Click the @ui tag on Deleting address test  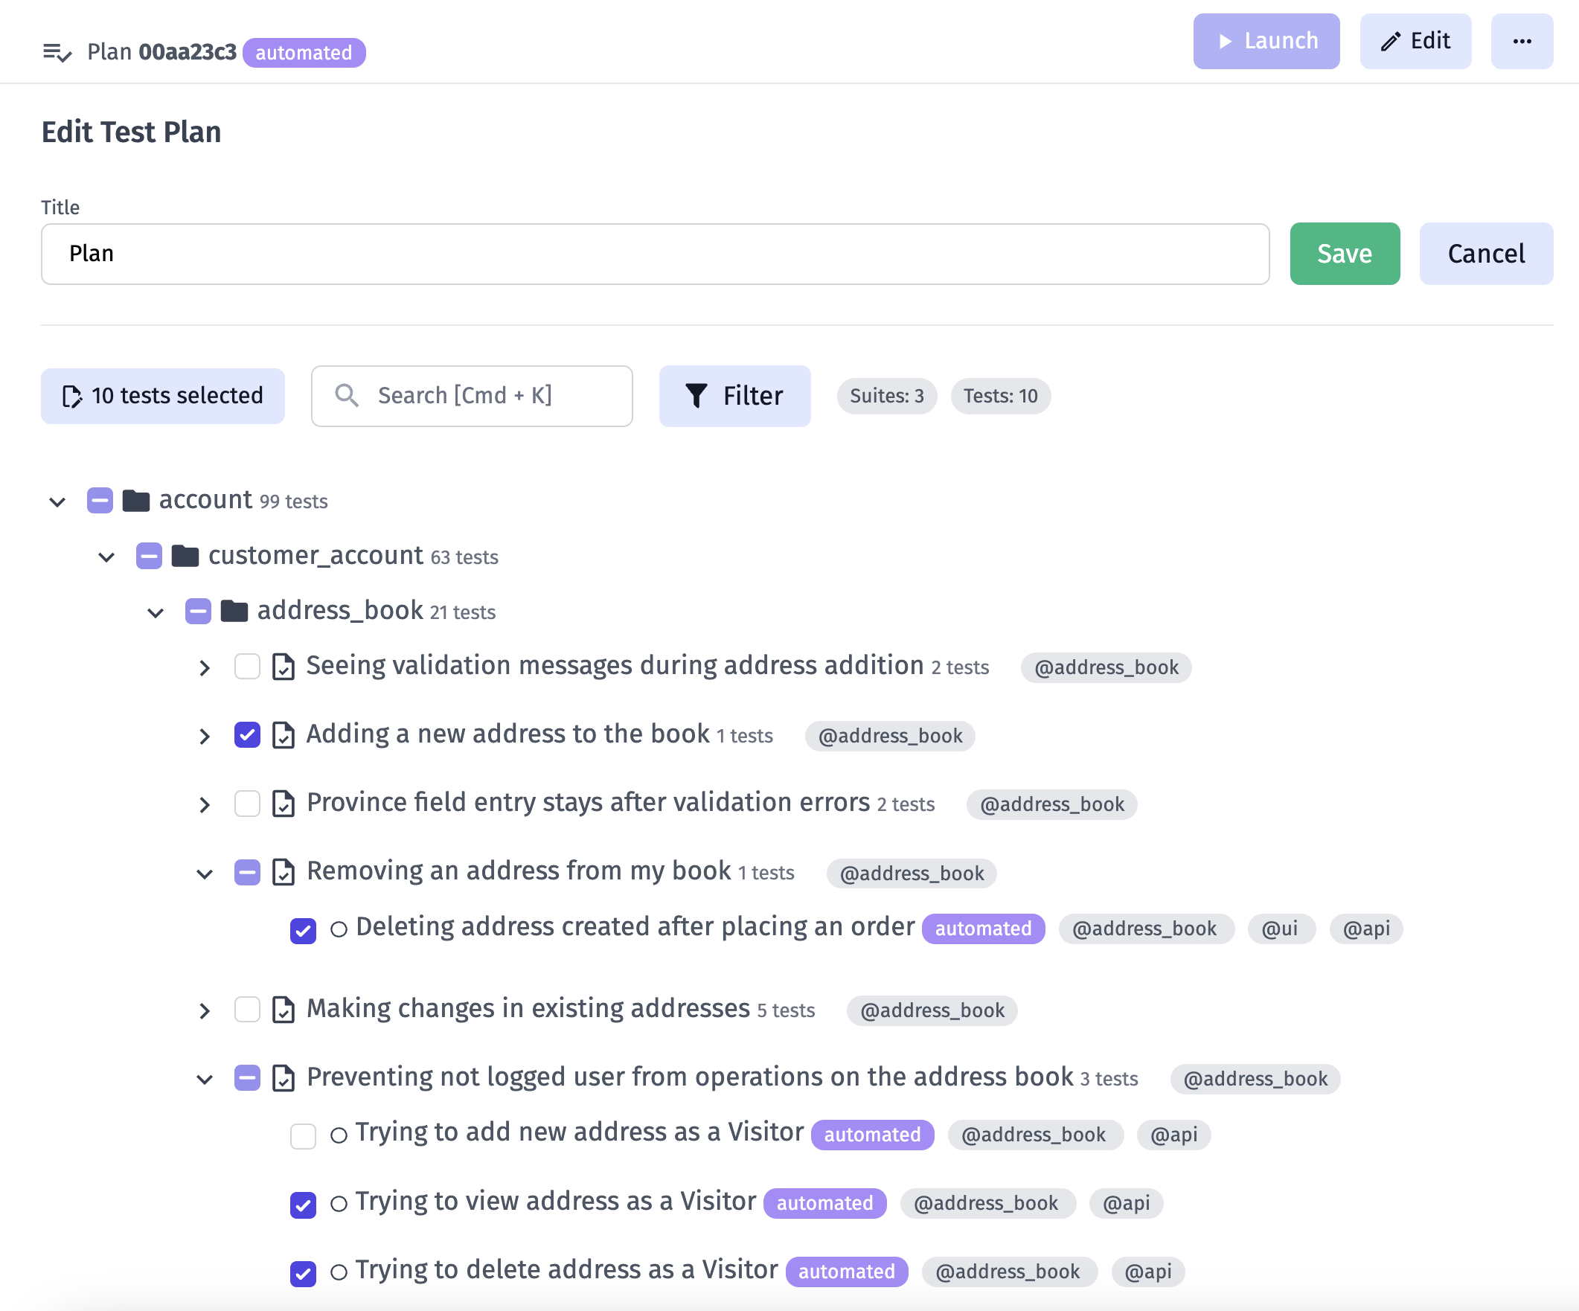coord(1281,929)
